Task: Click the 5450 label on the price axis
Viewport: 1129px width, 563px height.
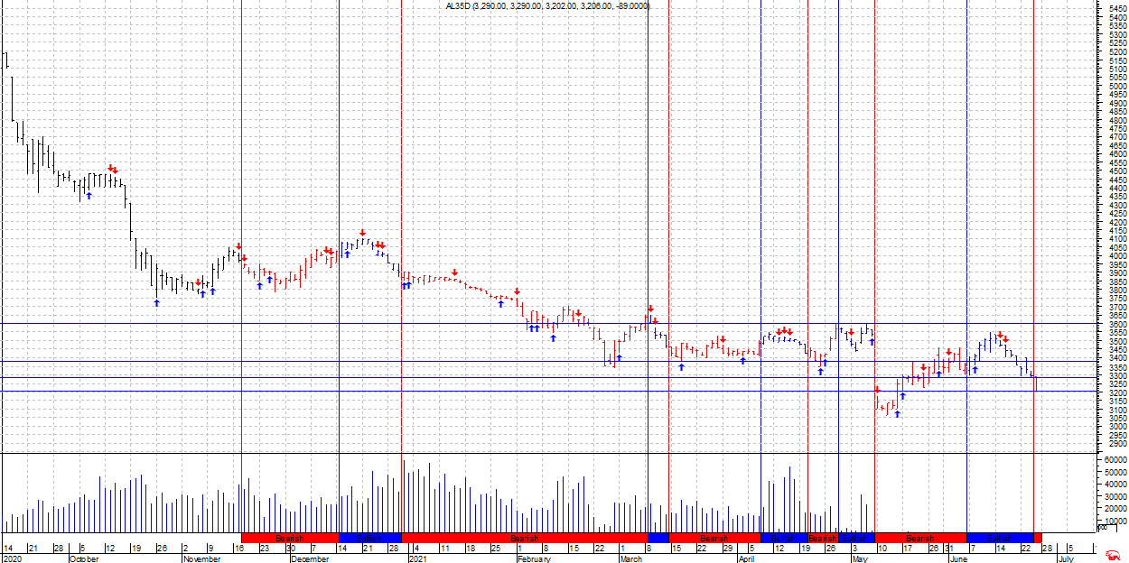Action: pos(1116,7)
